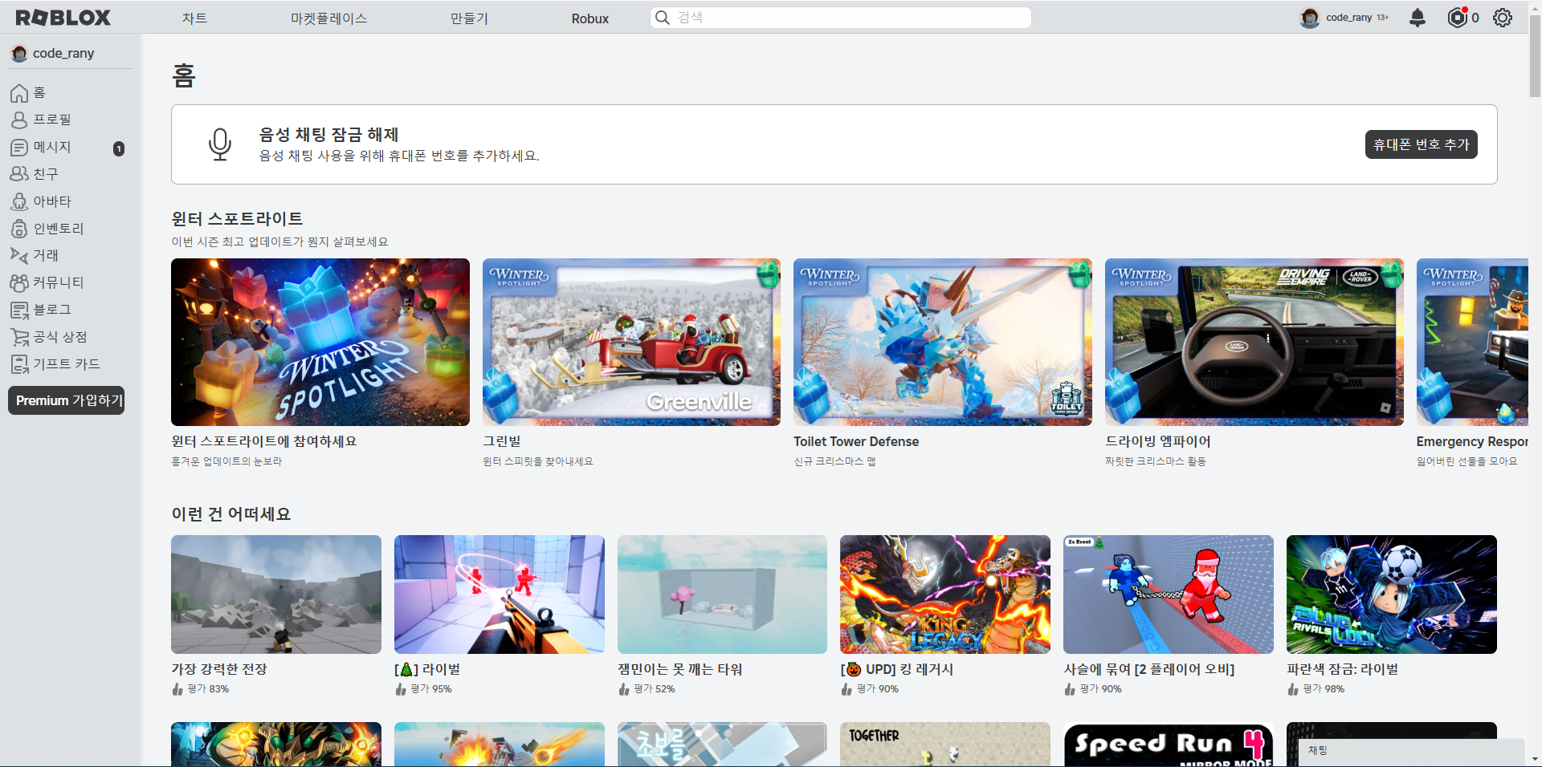Click the 파란색 잠금: 라이벌 title
1542x767 pixels.
point(1342,669)
